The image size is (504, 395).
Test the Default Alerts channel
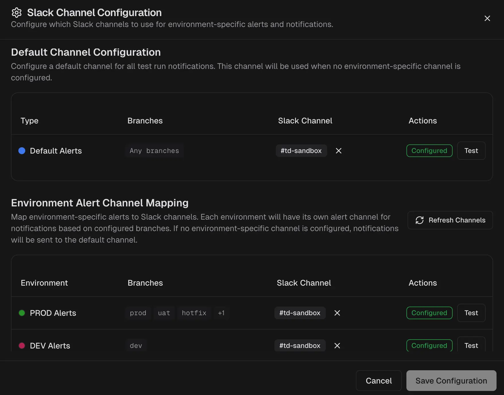tap(471, 151)
